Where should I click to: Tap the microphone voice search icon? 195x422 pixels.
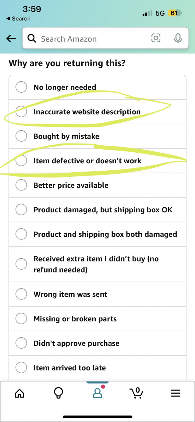point(178,38)
